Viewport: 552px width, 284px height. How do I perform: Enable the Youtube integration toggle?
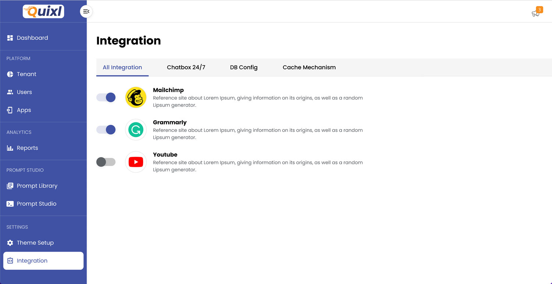pos(106,162)
